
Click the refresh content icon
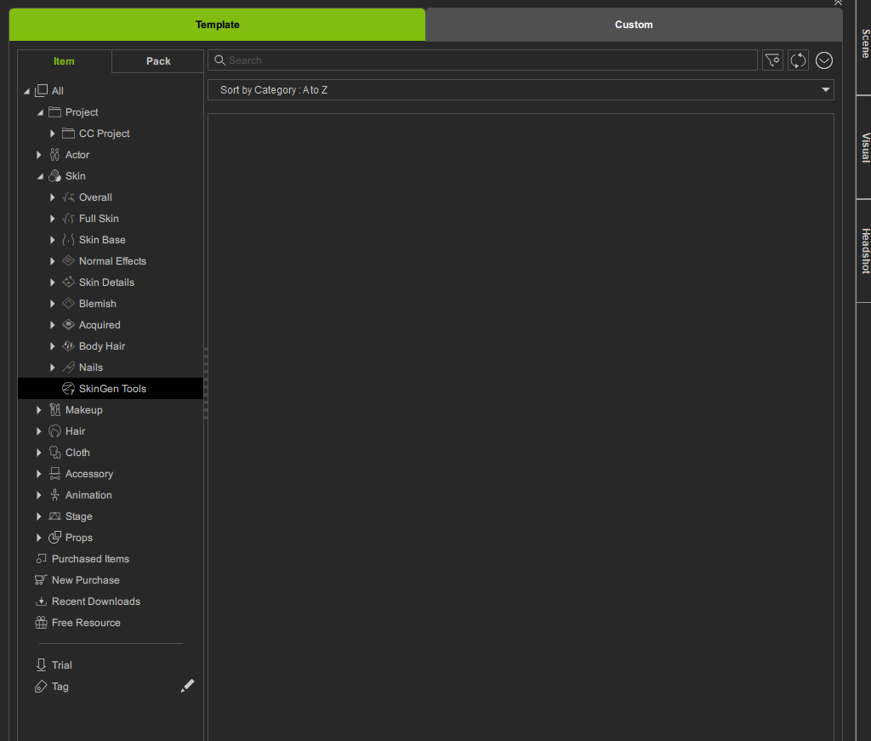pos(798,60)
